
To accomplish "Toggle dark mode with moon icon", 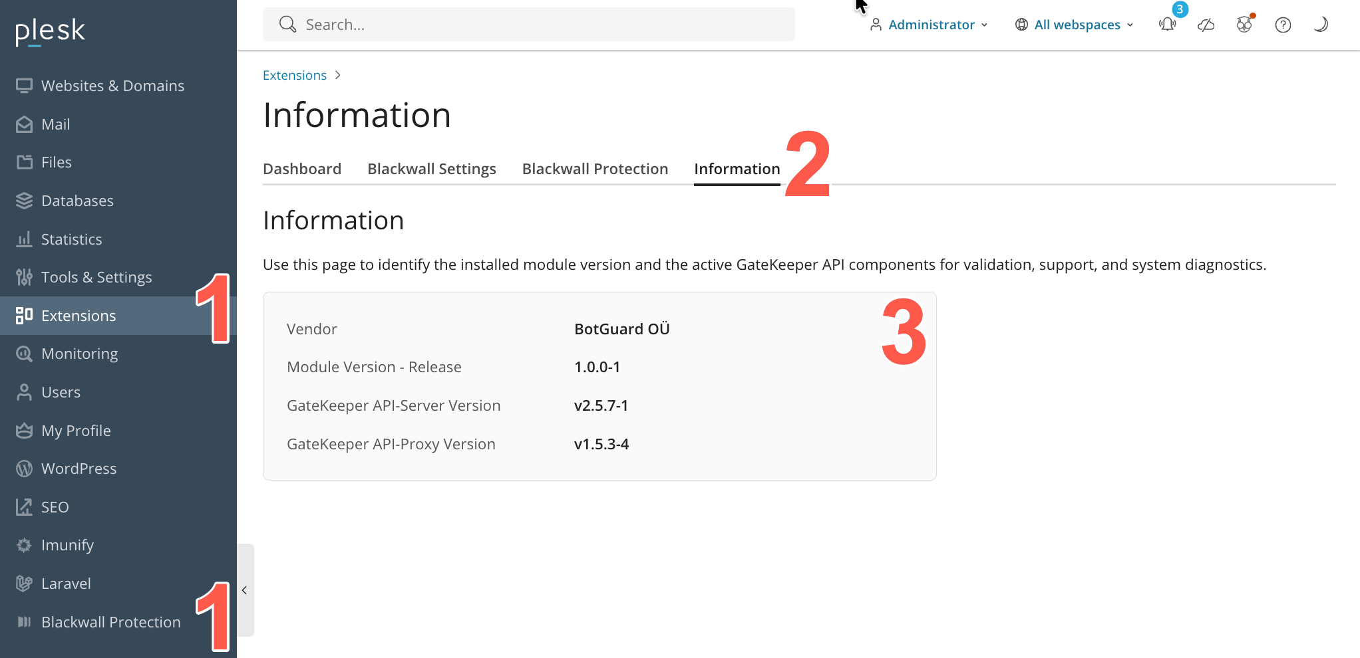I will point(1321,25).
